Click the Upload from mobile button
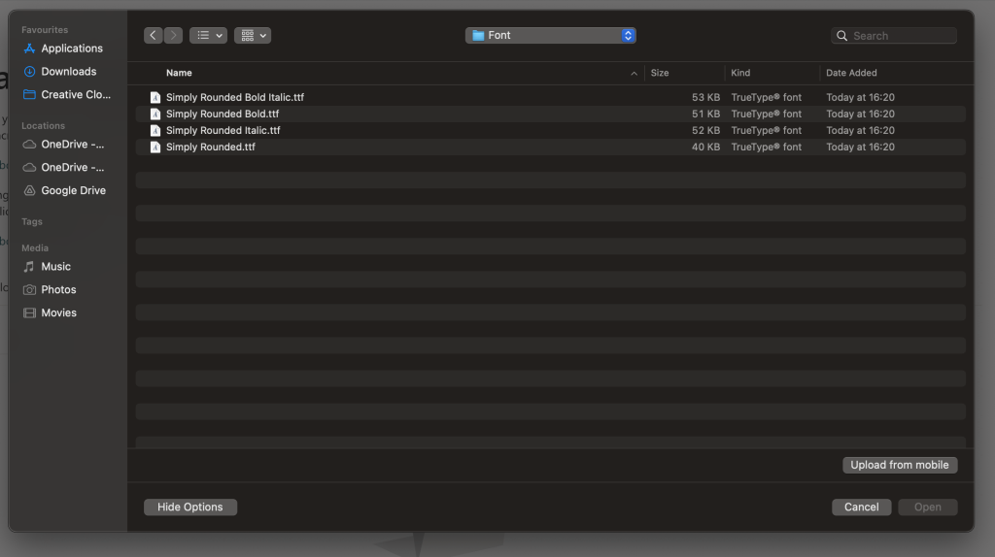The width and height of the screenshot is (995, 557). pos(899,465)
